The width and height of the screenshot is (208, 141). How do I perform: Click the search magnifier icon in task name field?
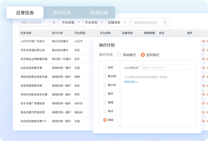[x=54, y=22]
